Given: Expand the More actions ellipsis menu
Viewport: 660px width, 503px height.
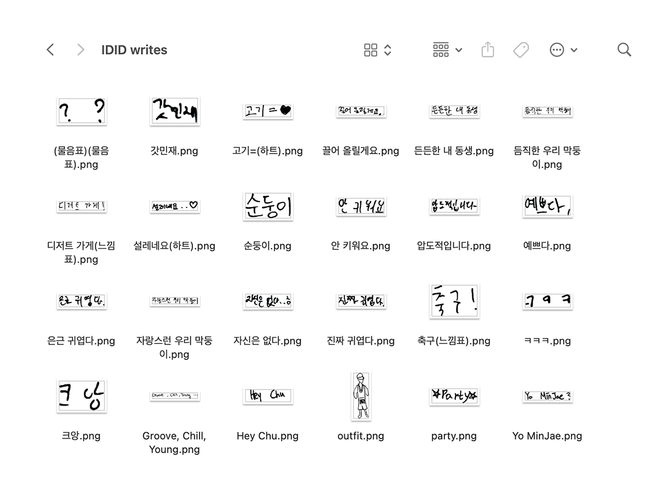Looking at the screenshot, I should tap(563, 50).
